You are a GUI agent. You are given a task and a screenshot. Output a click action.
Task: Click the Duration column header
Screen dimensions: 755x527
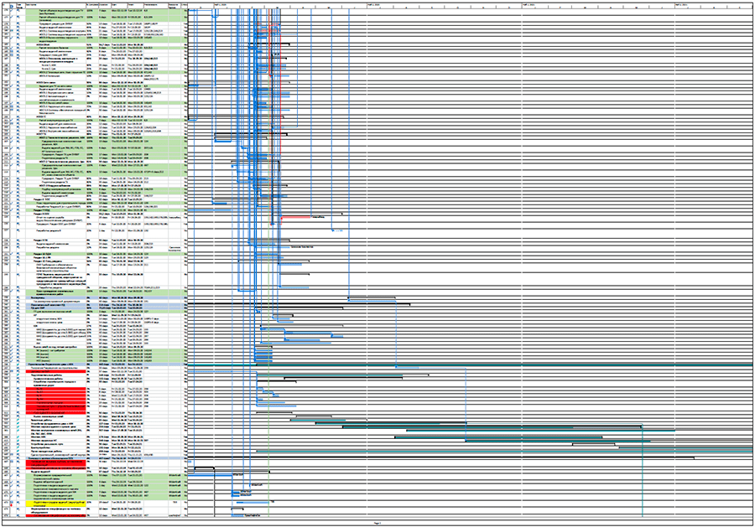pyautogui.click(x=105, y=6)
